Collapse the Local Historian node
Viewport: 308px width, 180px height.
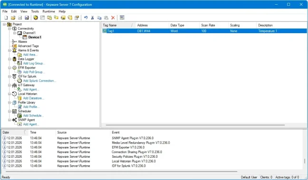[x=9, y=94]
